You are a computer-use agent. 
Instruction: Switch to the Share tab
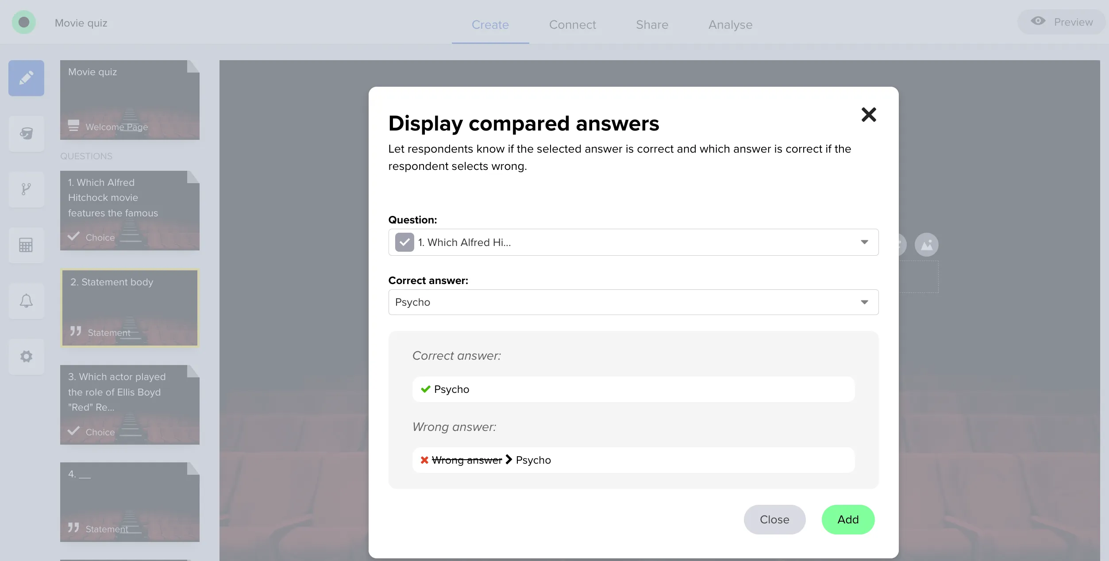(652, 24)
